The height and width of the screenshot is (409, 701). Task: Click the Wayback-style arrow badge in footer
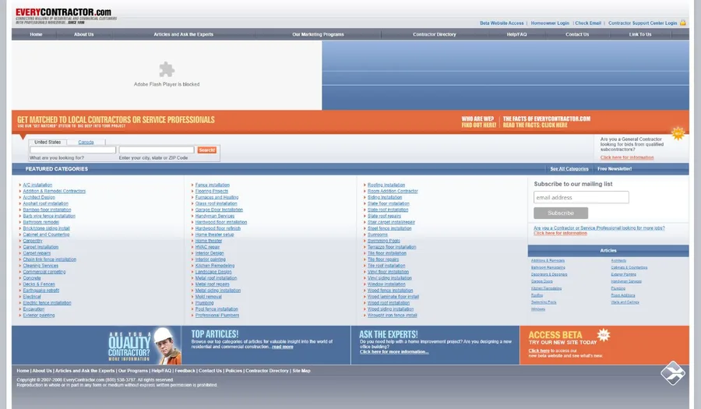[673, 373]
